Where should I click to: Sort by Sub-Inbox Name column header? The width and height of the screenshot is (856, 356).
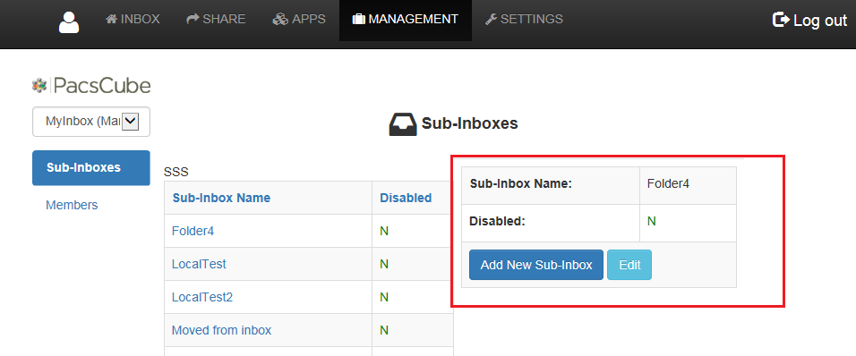point(221,198)
